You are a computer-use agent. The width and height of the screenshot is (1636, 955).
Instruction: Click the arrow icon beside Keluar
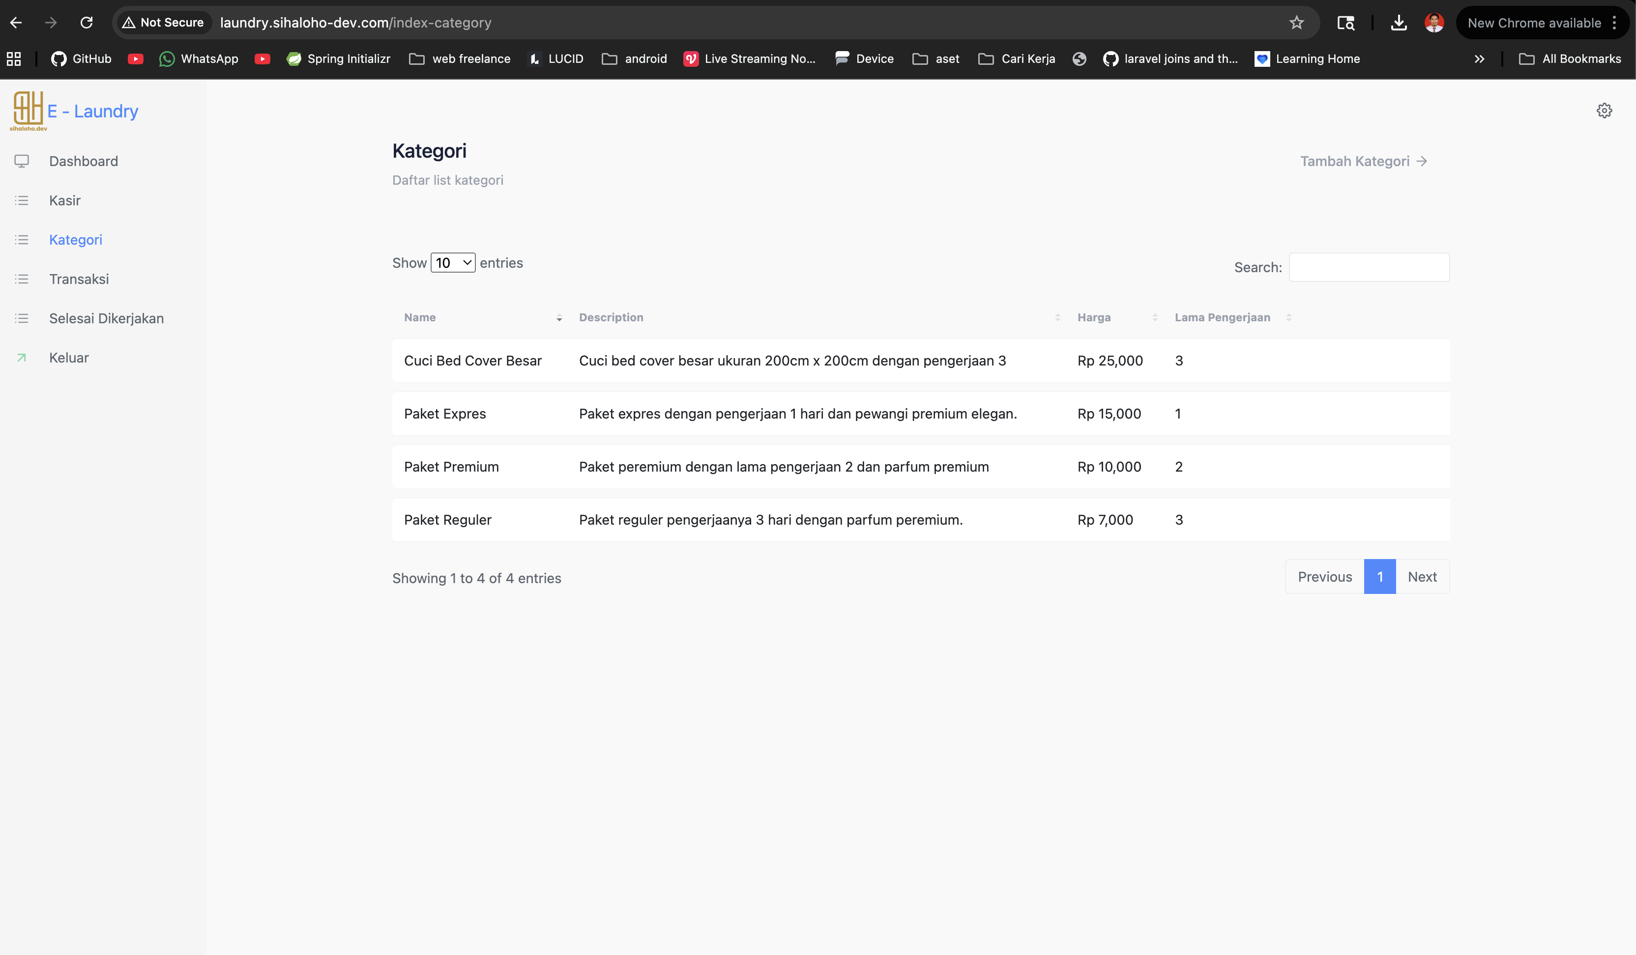[x=22, y=358]
